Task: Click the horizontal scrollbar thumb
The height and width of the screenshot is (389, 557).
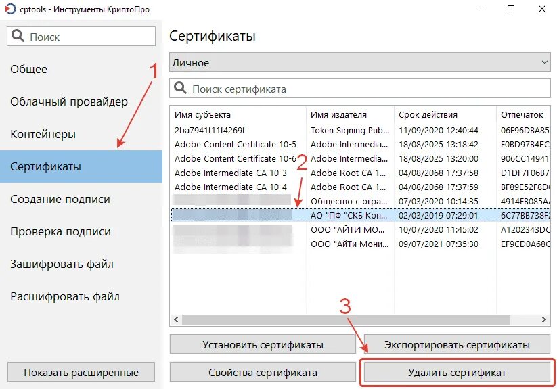Action: [346, 319]
